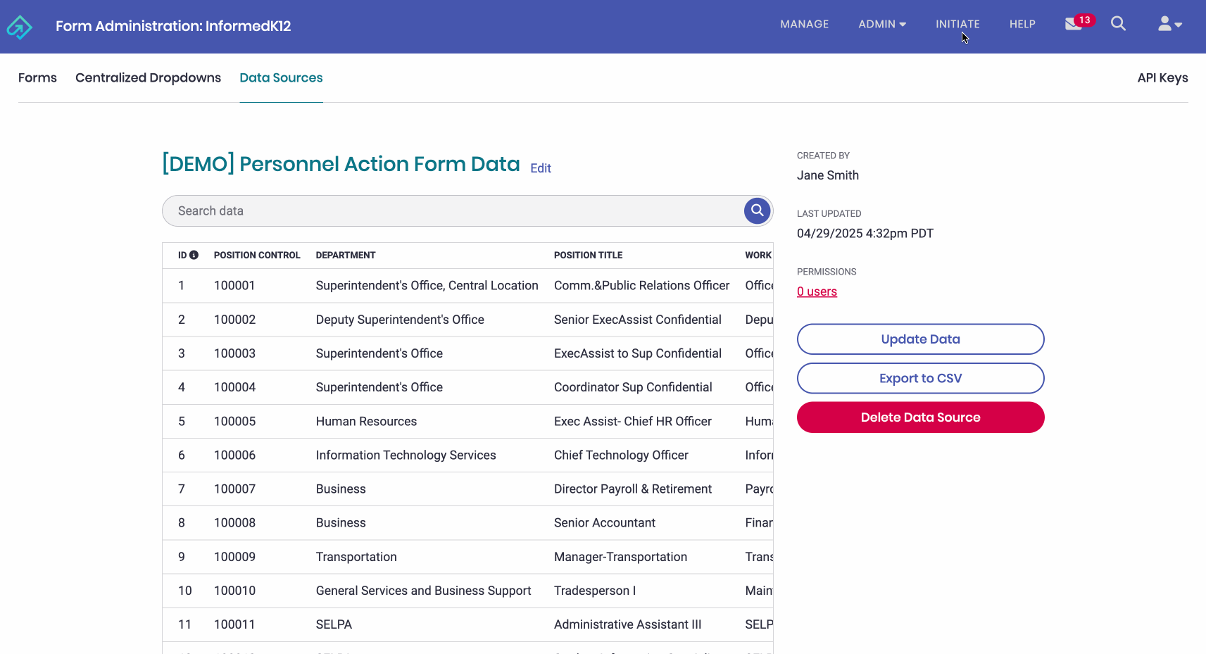Click the ID column info icon
This screenshot has height=654, width=1206.
194,255
